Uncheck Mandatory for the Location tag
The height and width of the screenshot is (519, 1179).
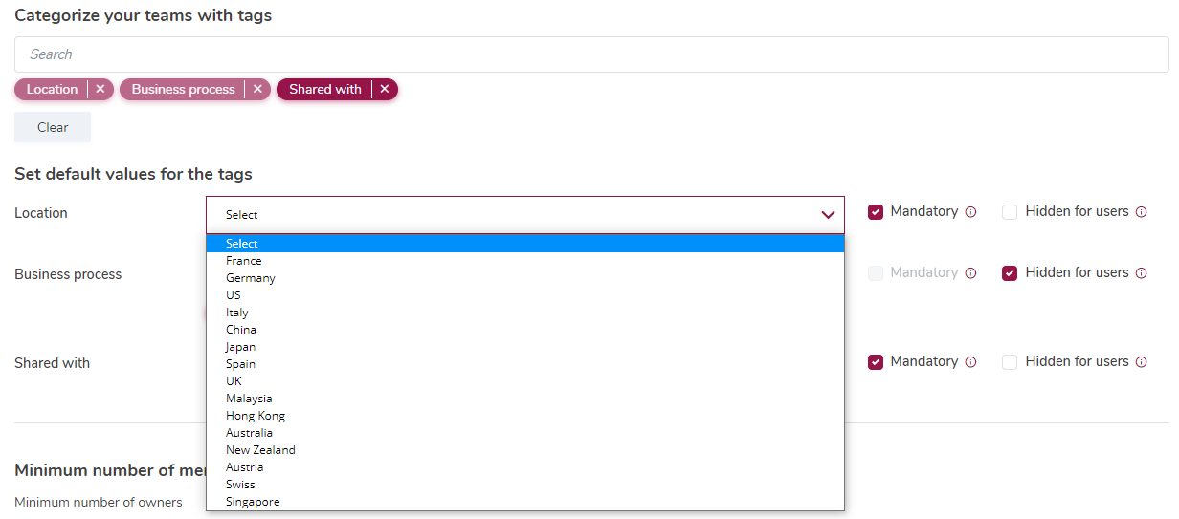coord(876,212)
